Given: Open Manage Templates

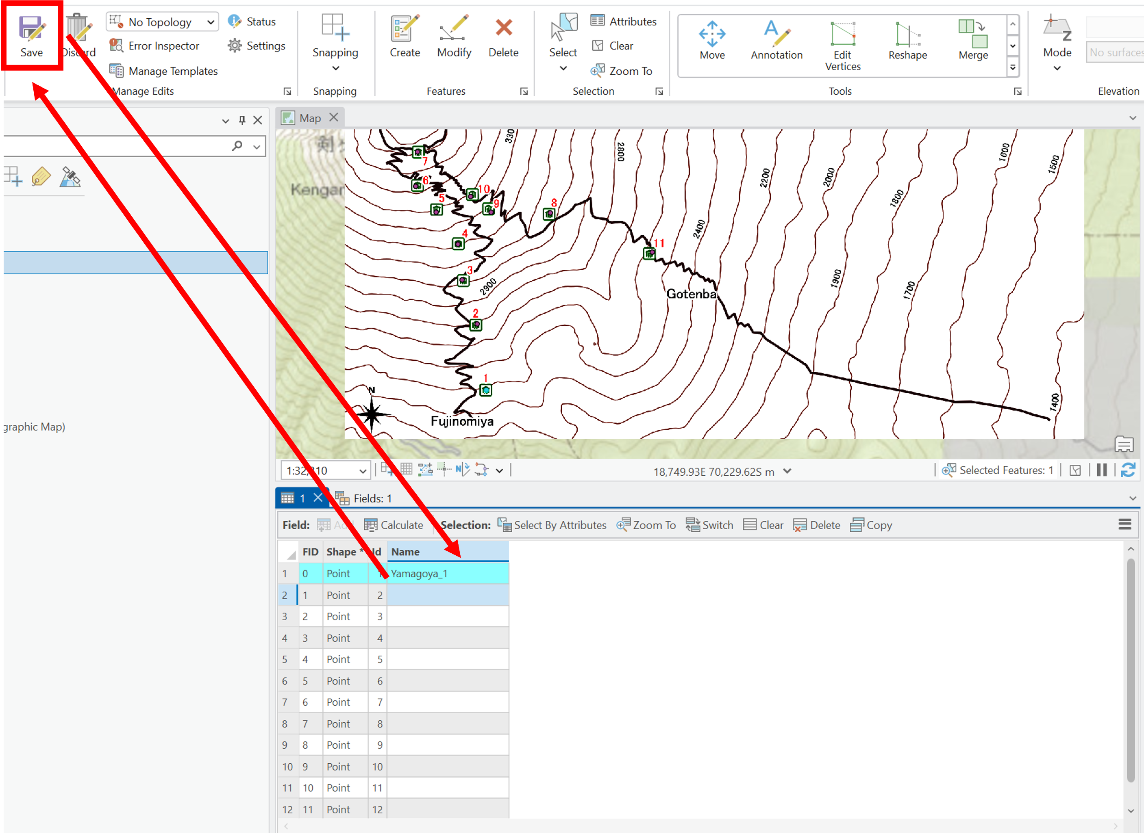Looking at the screenshot, I should tap(164, 71).
